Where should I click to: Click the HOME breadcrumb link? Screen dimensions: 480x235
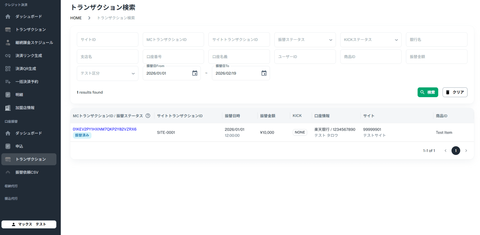pos(76,18)
